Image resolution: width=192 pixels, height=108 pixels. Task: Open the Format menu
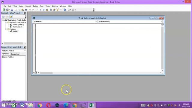(28, 6)
